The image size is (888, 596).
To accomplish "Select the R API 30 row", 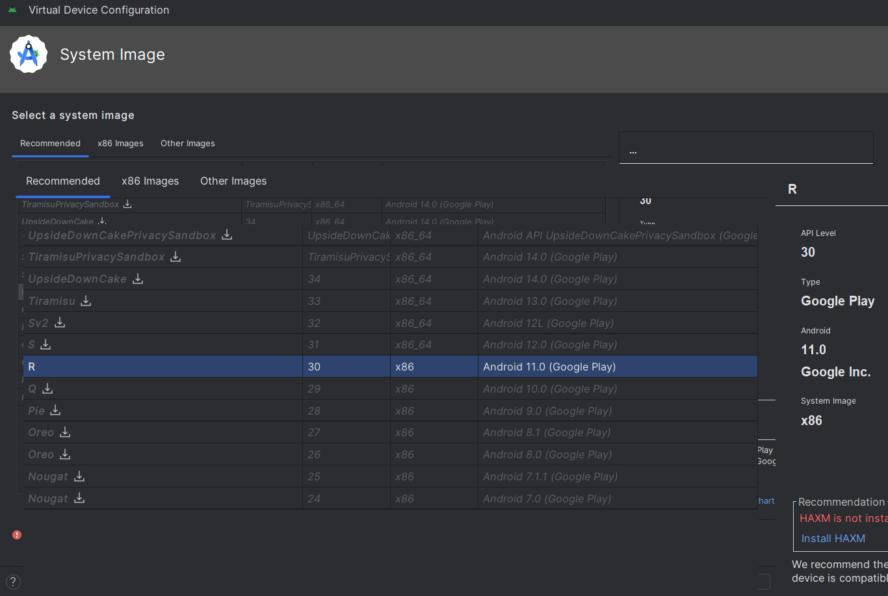I will click(x=391, y=367).
